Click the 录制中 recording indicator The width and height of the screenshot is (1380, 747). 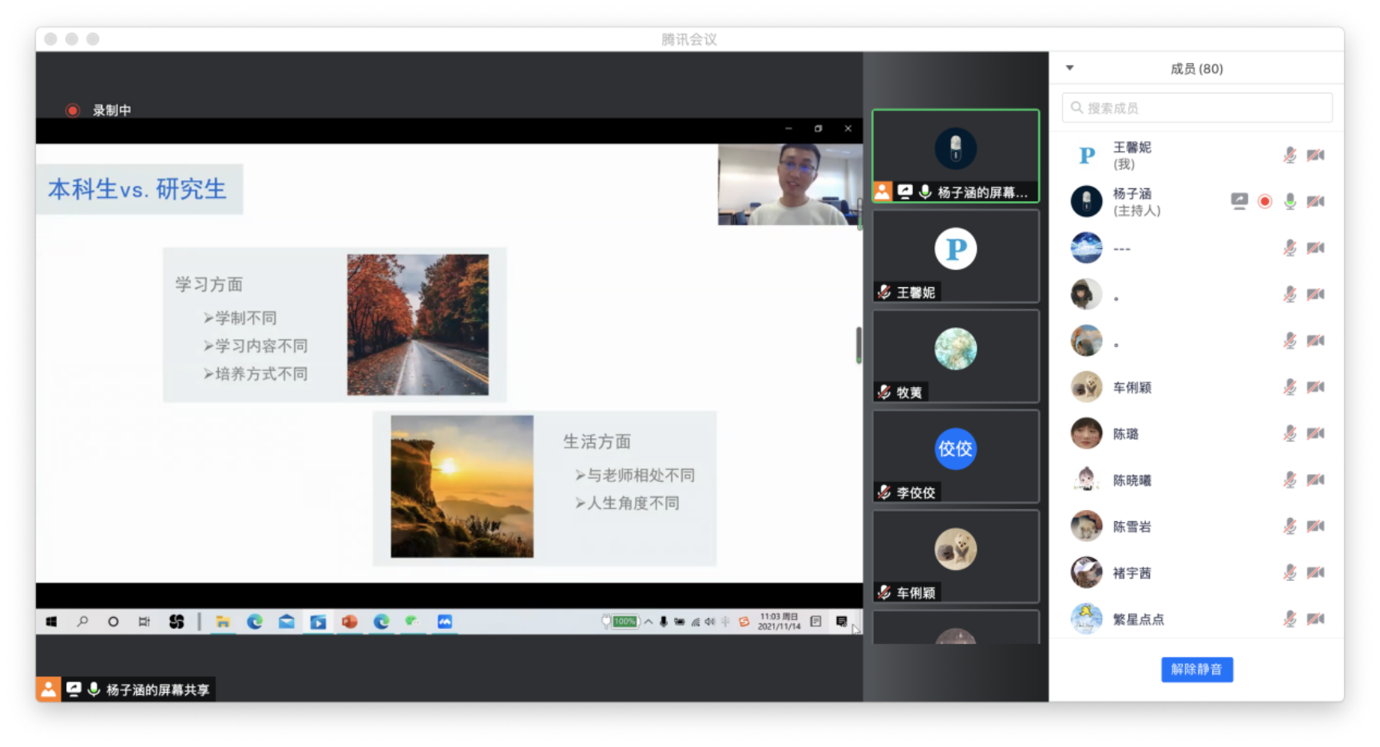click(99, 110)
